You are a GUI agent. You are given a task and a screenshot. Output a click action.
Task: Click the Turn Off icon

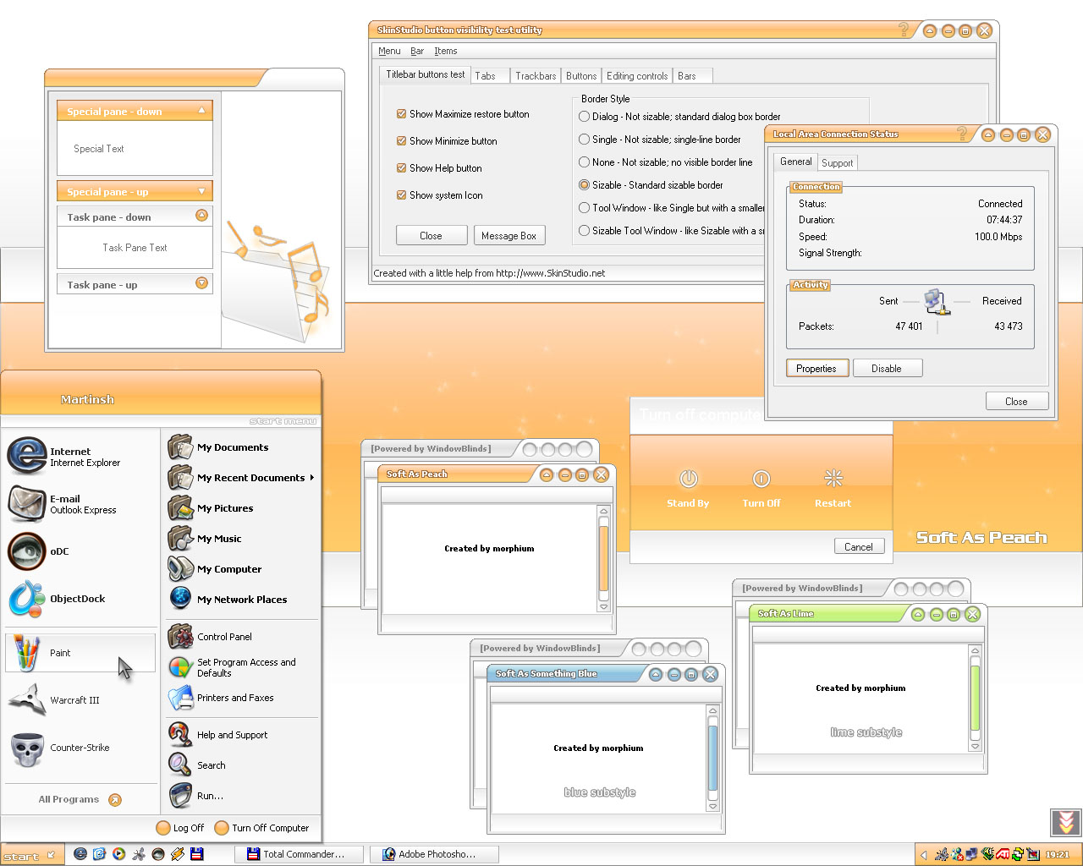coord(761,479)
